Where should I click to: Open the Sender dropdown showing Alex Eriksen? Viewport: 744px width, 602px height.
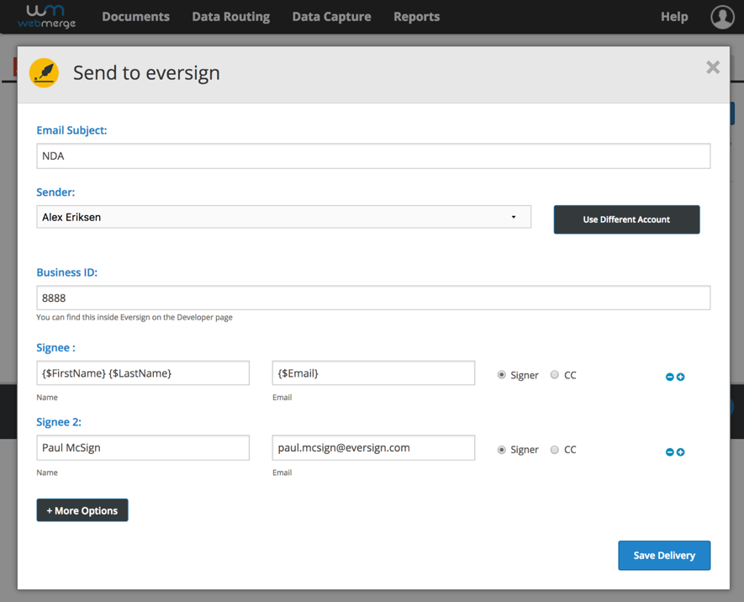tap(284, 217)
